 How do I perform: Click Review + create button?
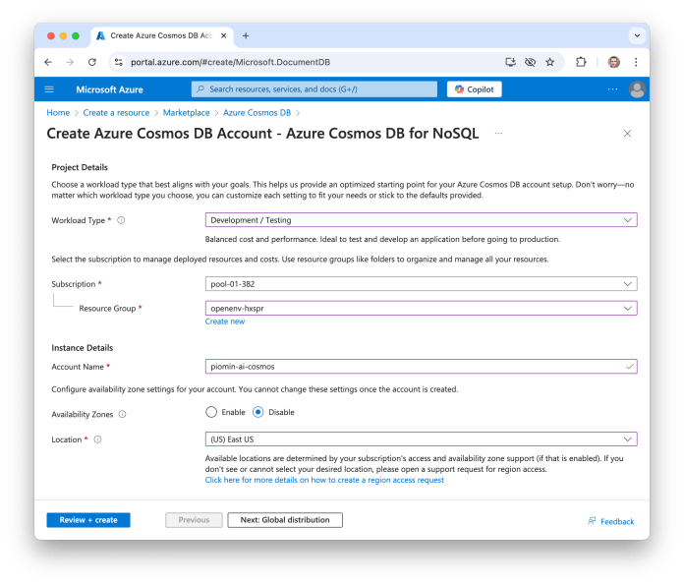tap(88, 520)
